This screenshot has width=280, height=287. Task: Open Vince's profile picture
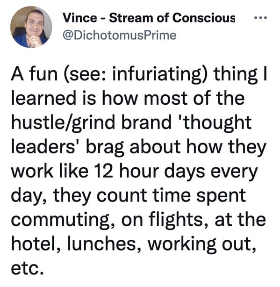(31, 27)
